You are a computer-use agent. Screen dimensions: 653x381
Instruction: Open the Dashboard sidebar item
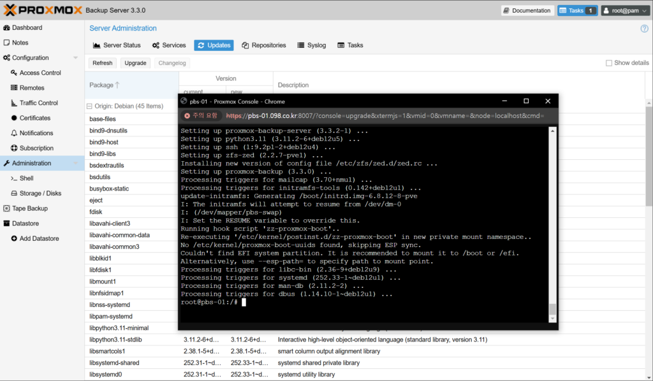[x=27, y=28]
